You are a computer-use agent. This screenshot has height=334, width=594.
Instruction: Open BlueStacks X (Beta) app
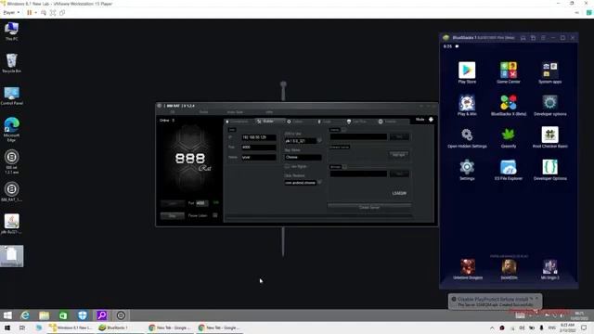pyautogui.click(x=509, y=105)
